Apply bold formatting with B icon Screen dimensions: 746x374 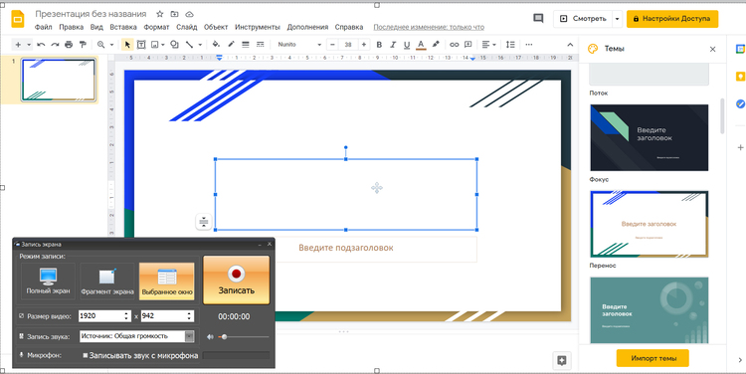[379, 45]
